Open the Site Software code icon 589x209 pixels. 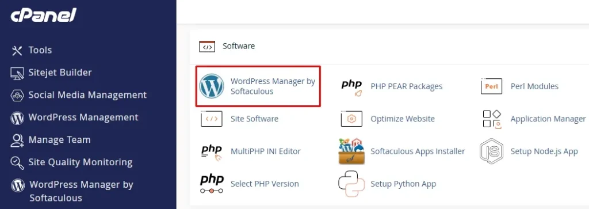[212, 119]
